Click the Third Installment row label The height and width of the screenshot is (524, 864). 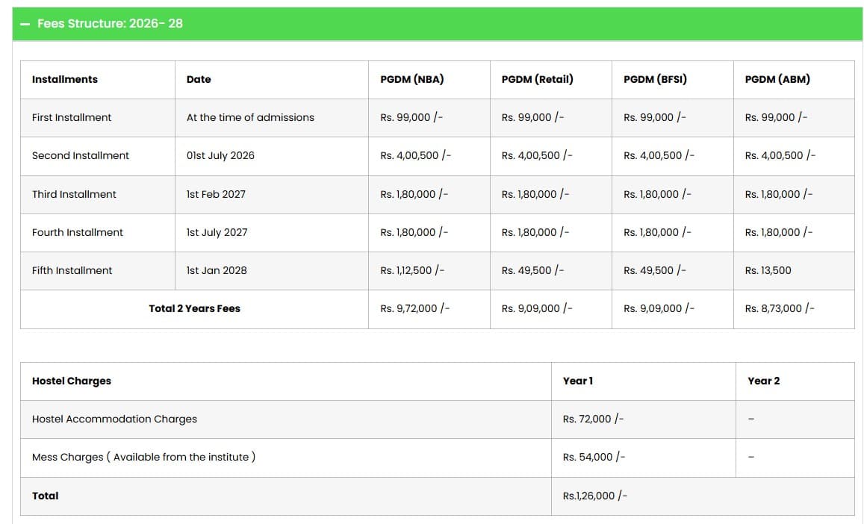coord(73,194)
